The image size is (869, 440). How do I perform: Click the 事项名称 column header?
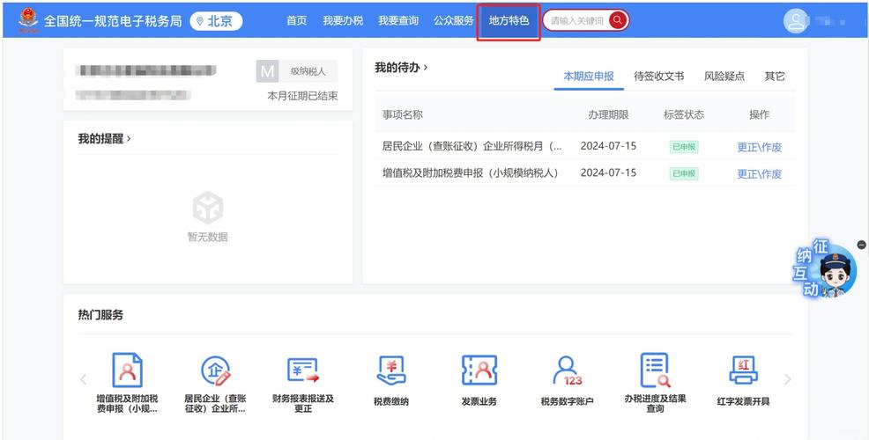(403, 114)
